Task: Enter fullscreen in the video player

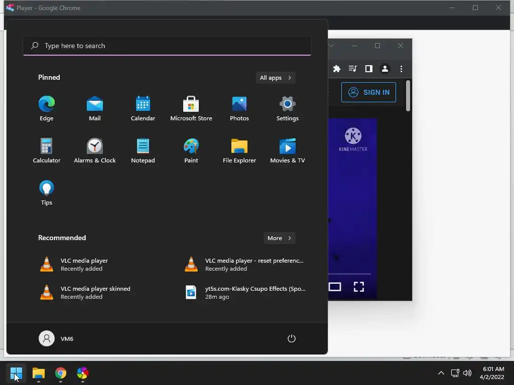Action: (x=359, y=287)
